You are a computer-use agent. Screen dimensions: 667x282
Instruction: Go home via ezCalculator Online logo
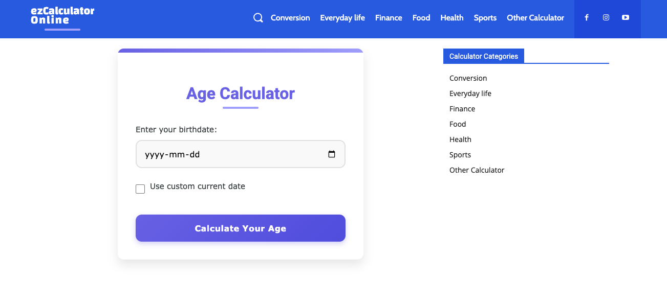pyautogui.click(x=62, y=16)
